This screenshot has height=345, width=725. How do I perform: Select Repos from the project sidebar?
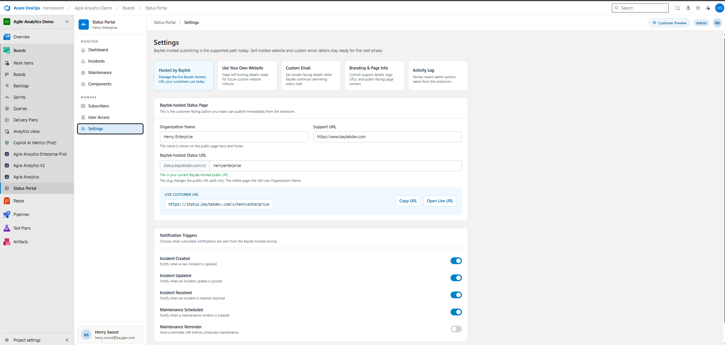pyautogui.click(x=18, y=200)
